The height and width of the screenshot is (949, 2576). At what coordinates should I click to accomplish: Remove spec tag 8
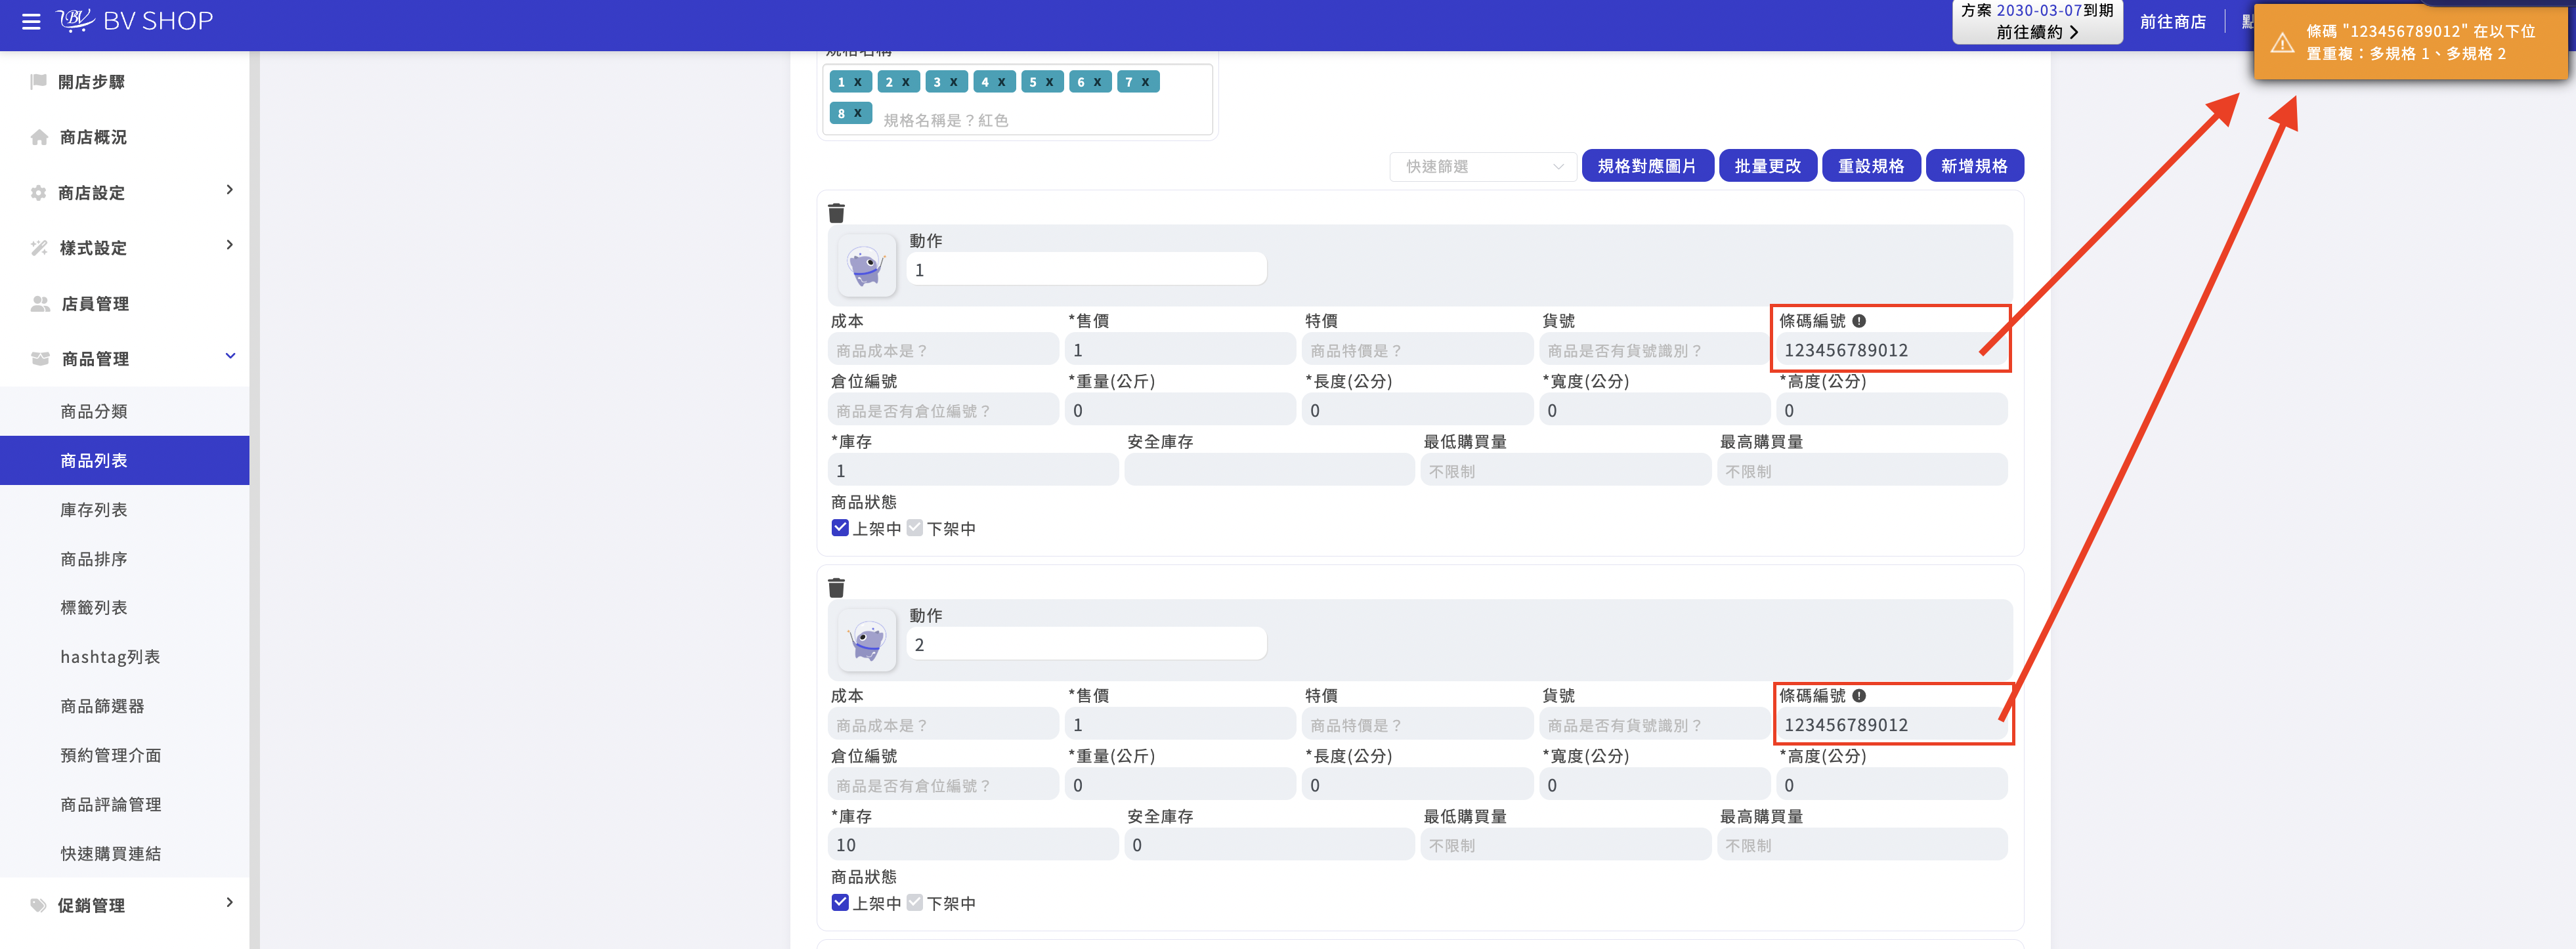coord(858,113)
